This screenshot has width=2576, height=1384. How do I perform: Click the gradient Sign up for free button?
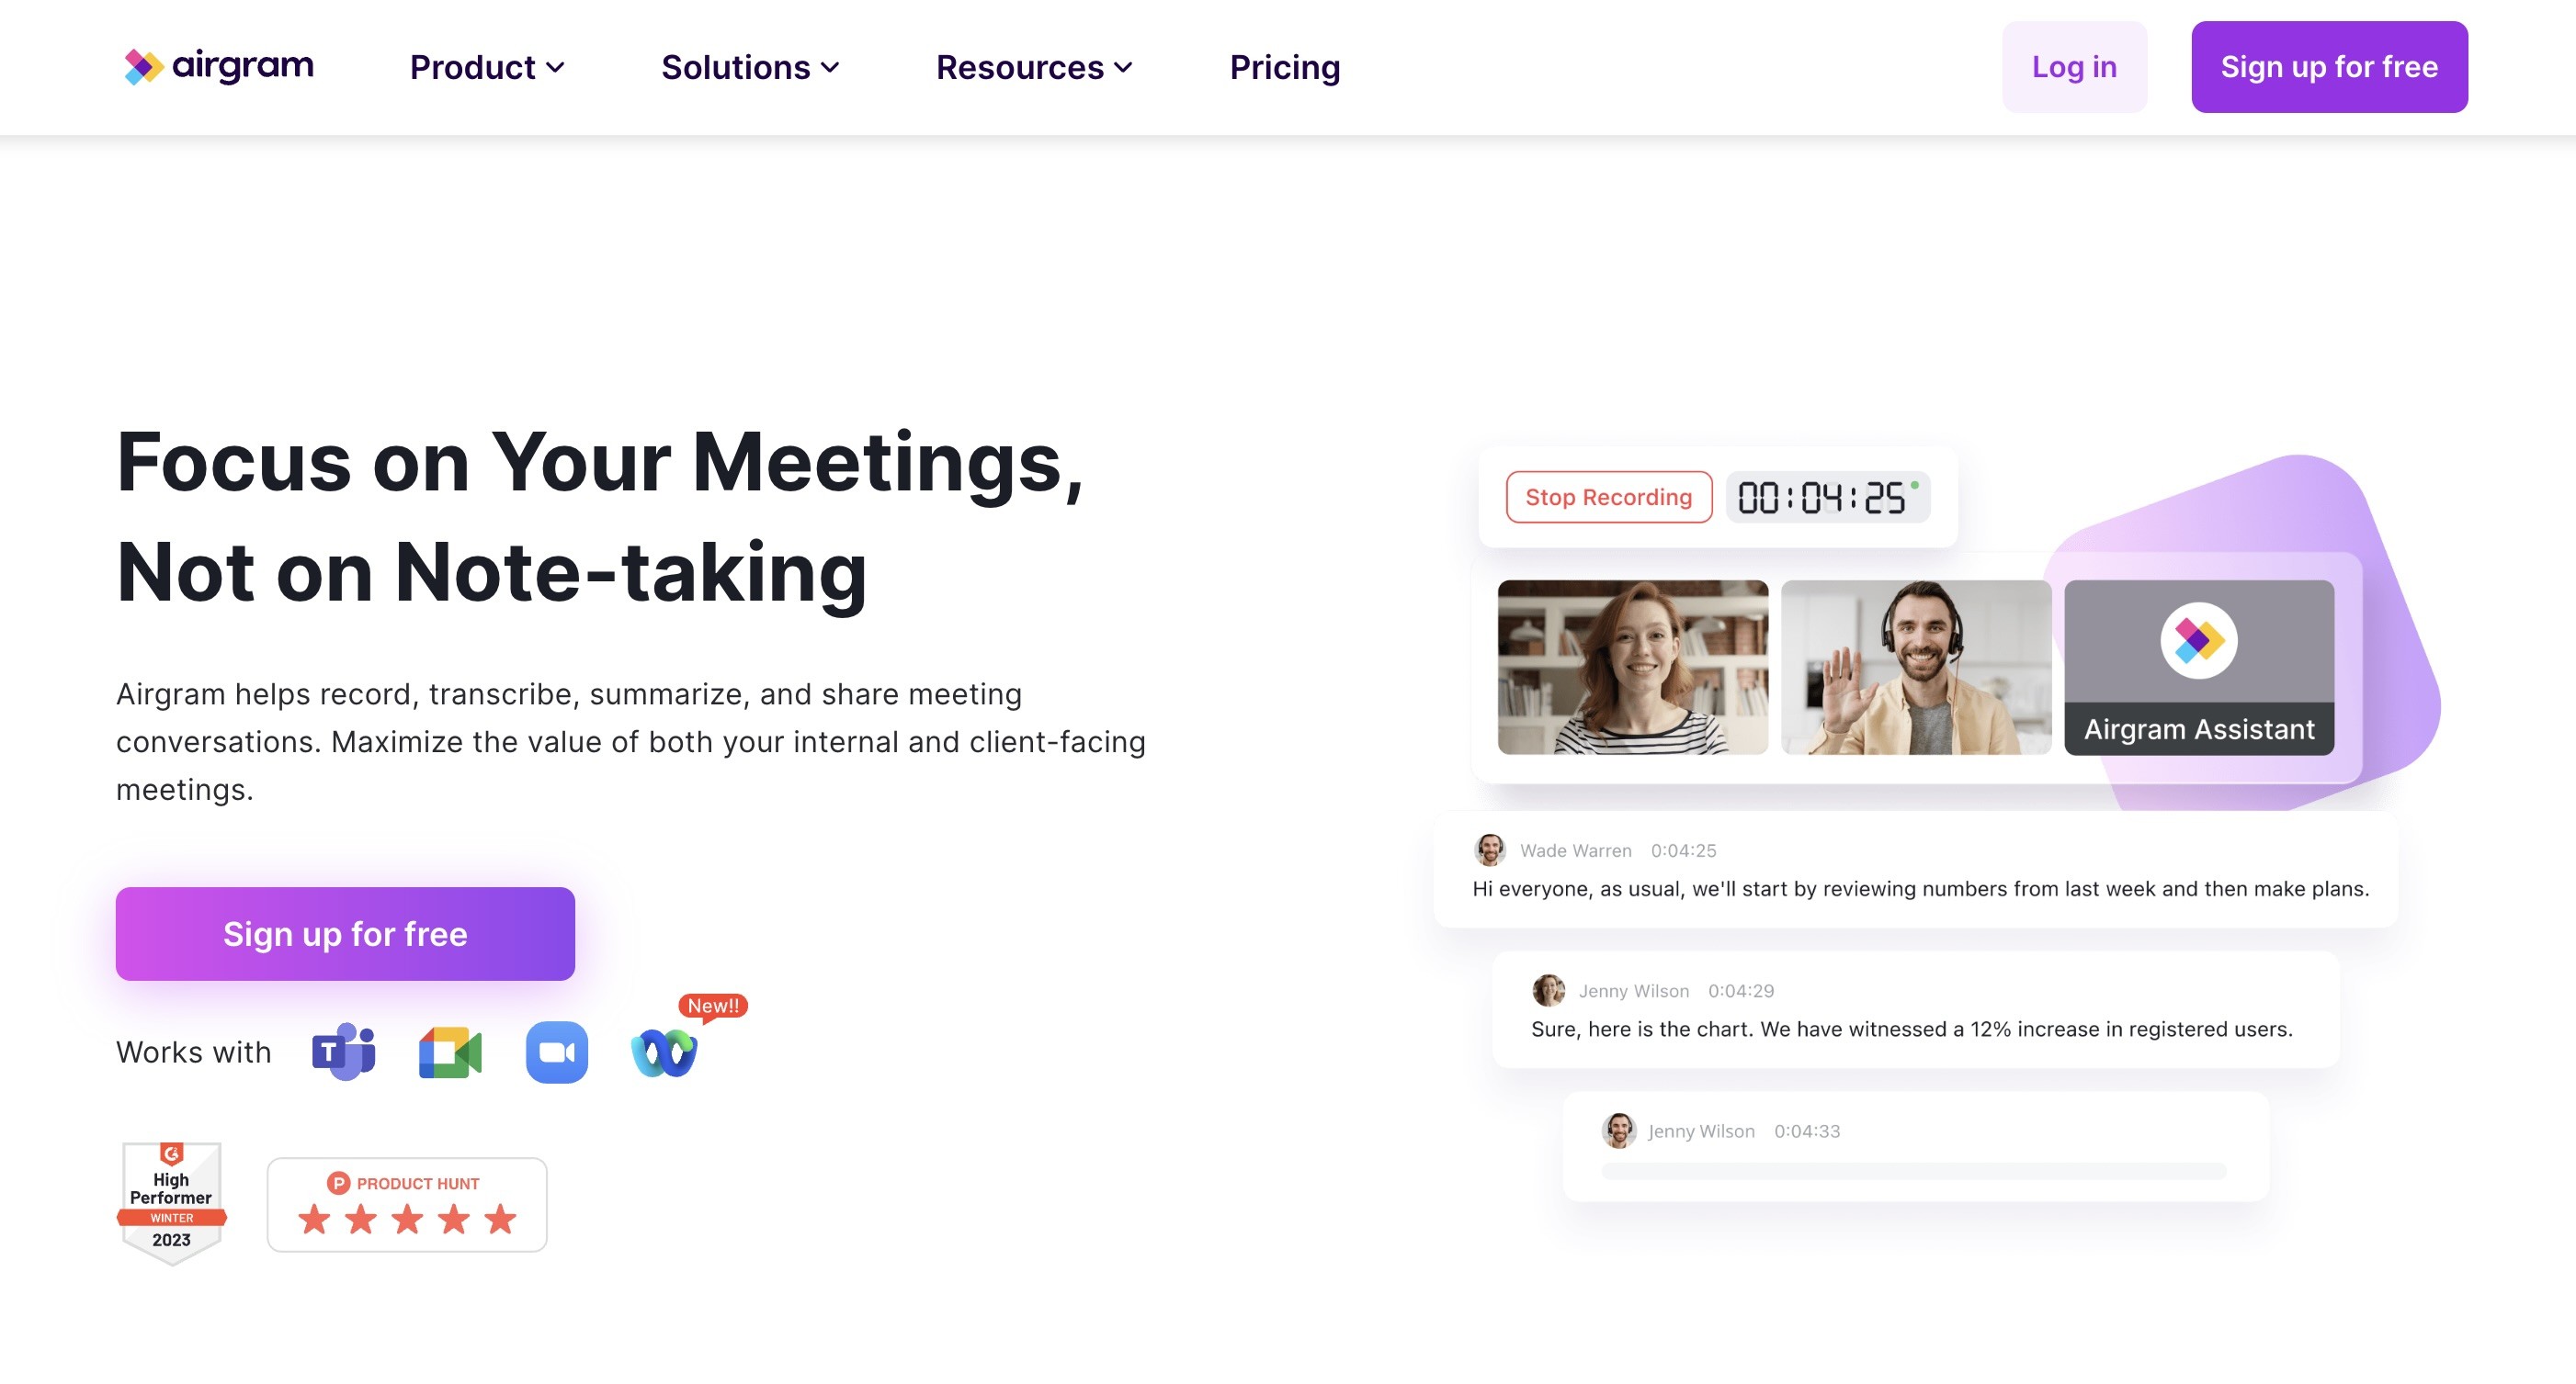(345, 933)
